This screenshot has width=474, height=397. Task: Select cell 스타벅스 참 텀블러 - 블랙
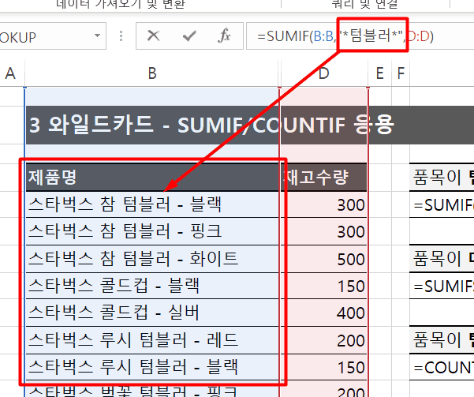click(x=152, y=204)
